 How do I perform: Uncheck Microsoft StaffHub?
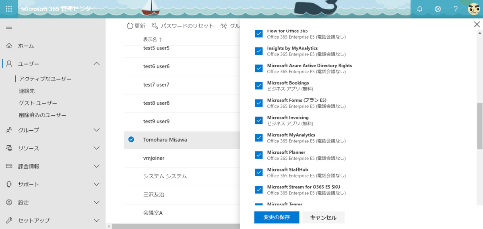[259, 172]
